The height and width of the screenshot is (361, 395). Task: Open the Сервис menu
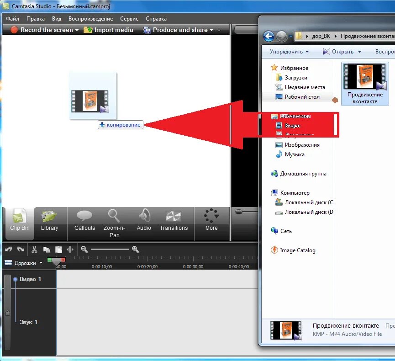(x=129, y=19)
